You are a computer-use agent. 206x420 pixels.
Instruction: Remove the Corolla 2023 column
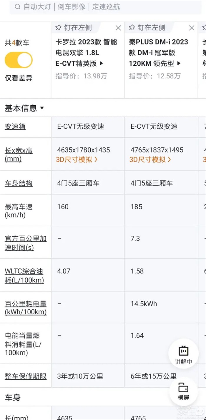pyautogui.click(x=118, y=28)
